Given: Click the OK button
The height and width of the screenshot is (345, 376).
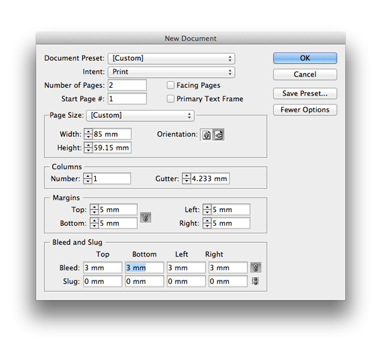Looking at the screenshot, I should click(305, 58).
